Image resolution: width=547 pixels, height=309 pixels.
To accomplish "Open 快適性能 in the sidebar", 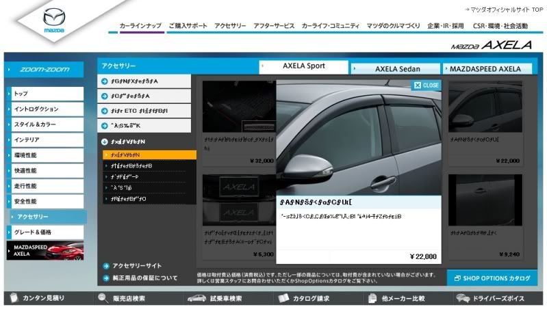I will tap(45, 170).
